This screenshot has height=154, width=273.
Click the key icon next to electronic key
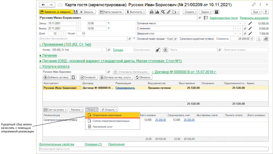click(x=158, y=50)
